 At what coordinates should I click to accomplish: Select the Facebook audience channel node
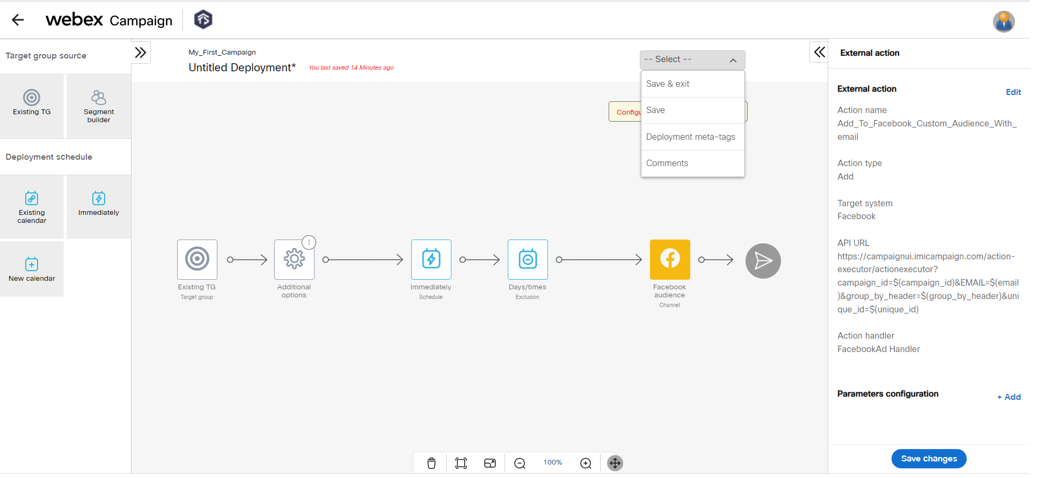click(670, 259)
